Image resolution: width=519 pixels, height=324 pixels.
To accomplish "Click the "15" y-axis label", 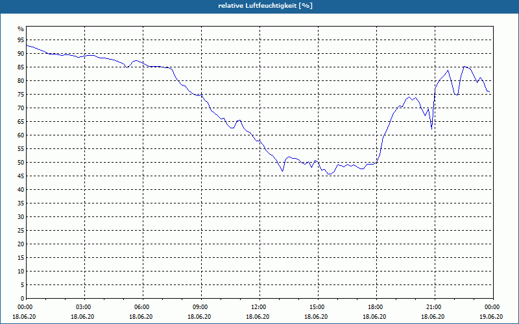I will click(21, 257).
